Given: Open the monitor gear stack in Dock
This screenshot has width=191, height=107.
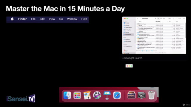Looking at the screenshot, I should pyautogui.click(x=141, y=95).
